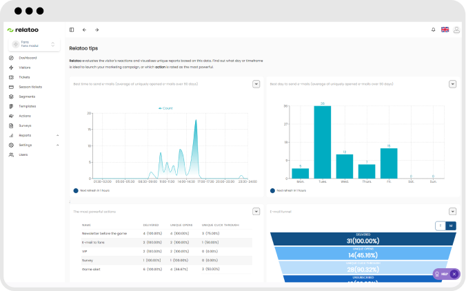Toggle the Count legend in line chart
This screenshot has height=291, width=466.
(x=165, y=108)
